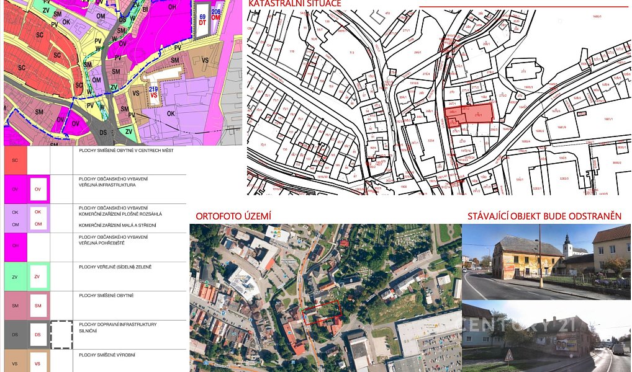Select the white SM box in legend
This screenshot has height=372, width=632.
[38, 306]
